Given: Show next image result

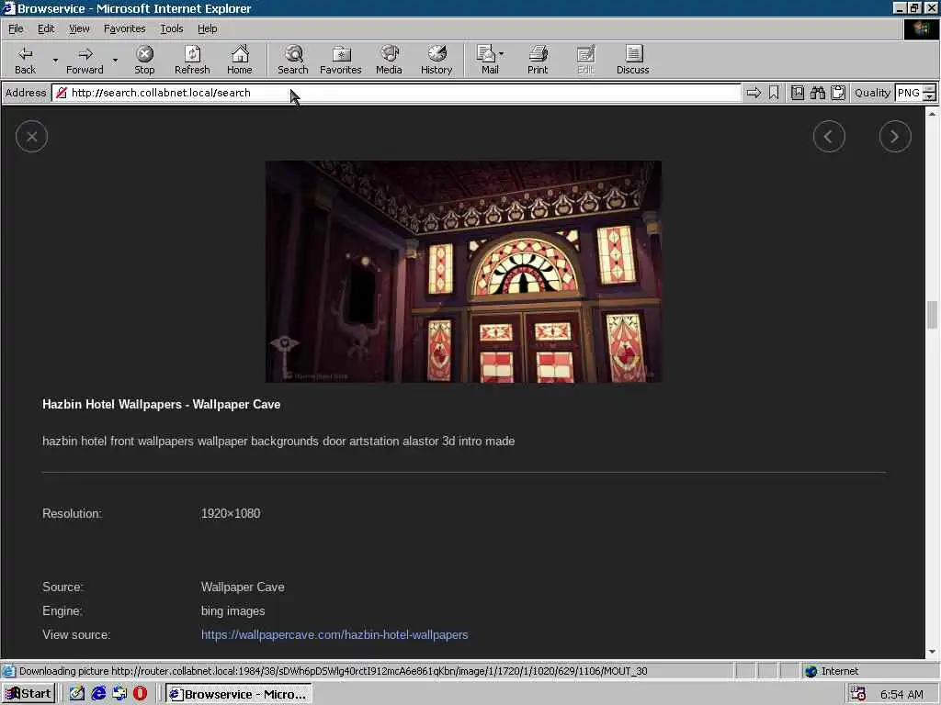Looking at the screenshot, I should [x=895, y=137].
